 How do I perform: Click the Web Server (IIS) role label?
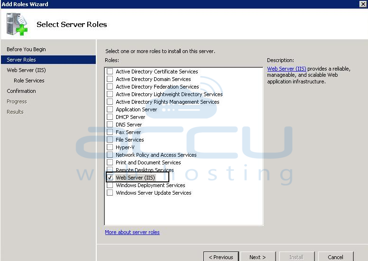pos(136,178)
